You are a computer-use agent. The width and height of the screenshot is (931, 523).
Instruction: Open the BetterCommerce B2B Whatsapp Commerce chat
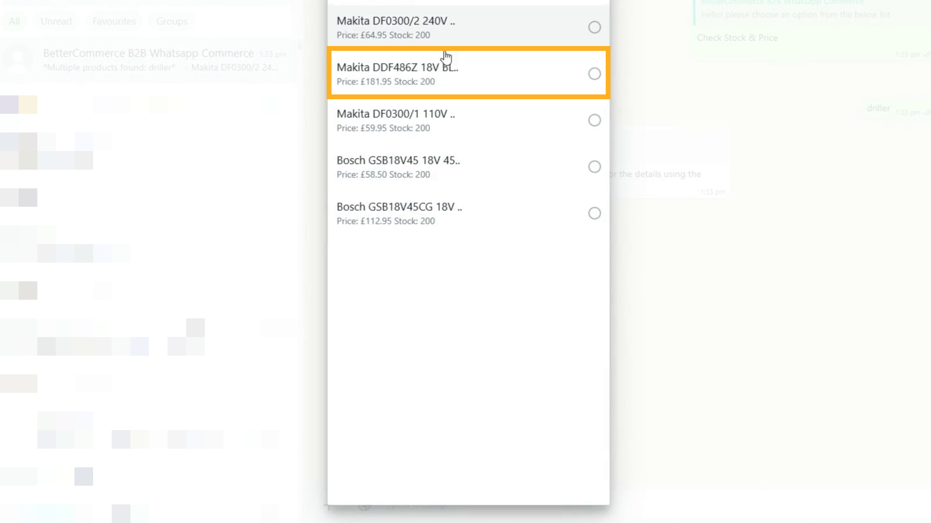click(148, 60)
